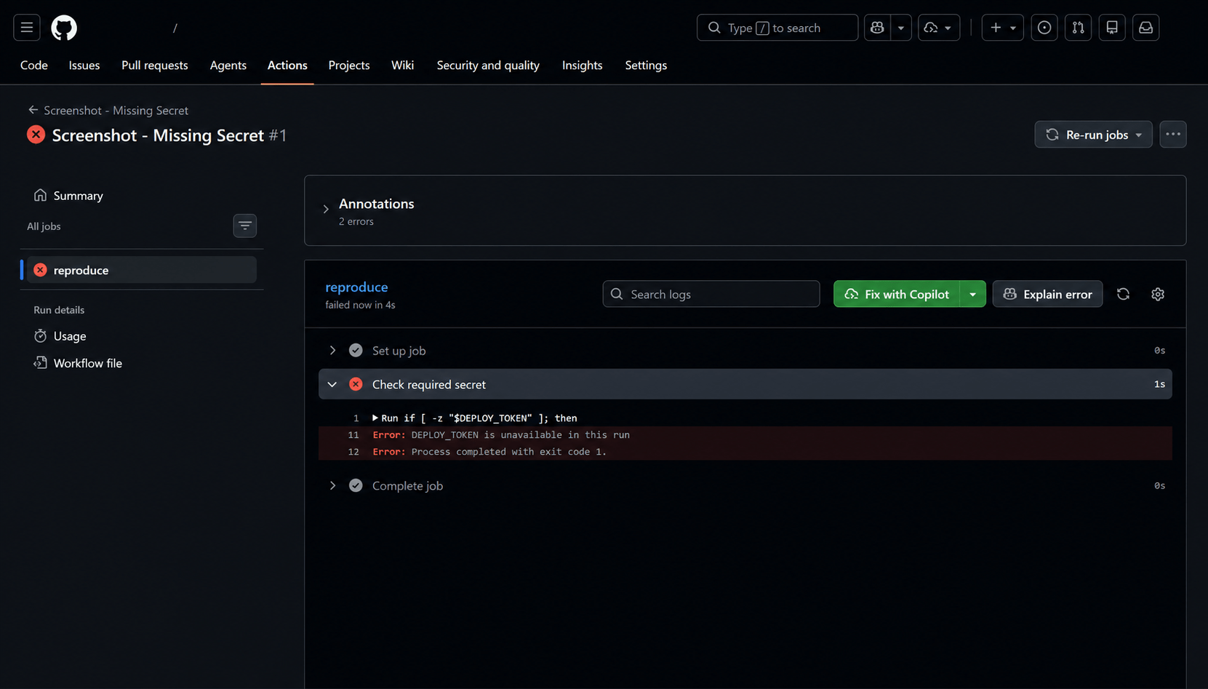
Task: Open the Security and quality tab
Action: pyautogui.click(x=488, y=65)
